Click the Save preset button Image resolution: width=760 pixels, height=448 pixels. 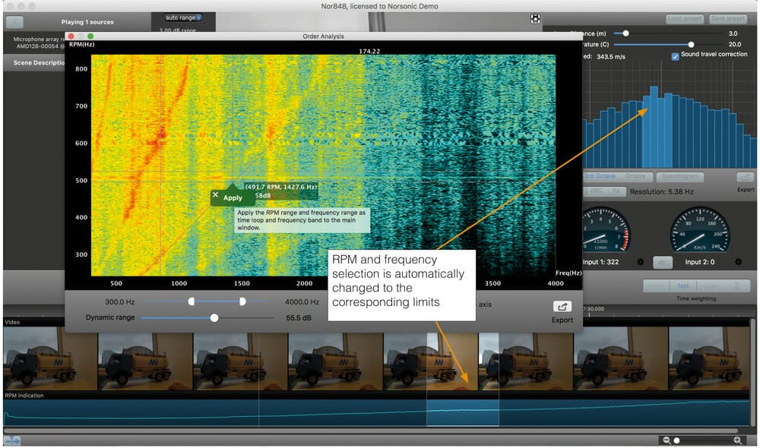[x=727, y=19]
